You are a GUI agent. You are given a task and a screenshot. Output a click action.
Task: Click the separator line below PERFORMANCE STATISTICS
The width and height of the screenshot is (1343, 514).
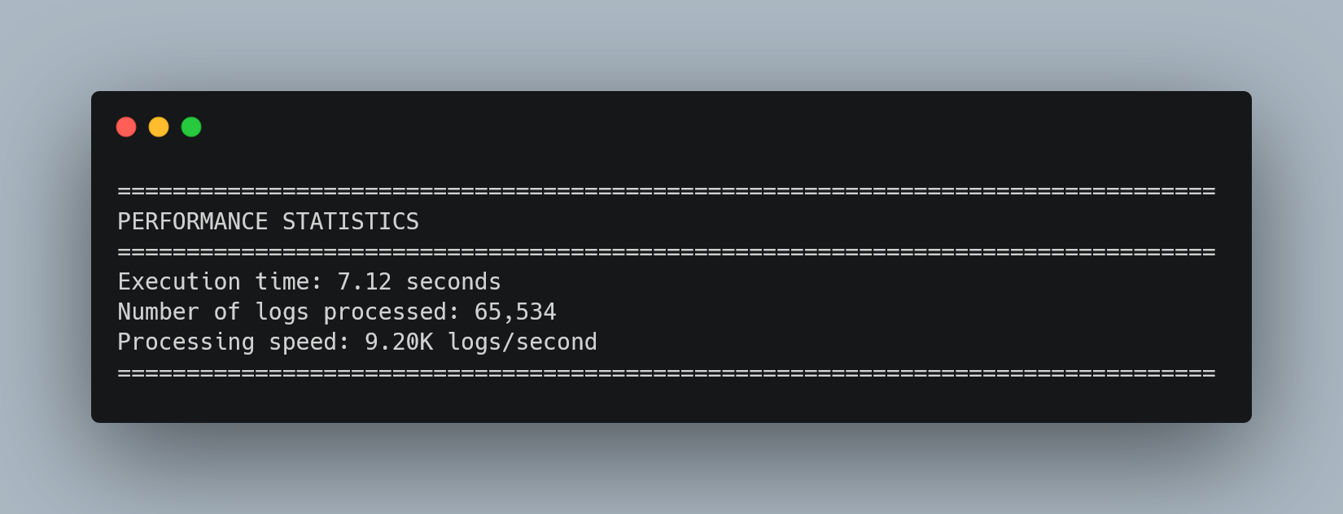pyautogui.click(x=667, y=251)
